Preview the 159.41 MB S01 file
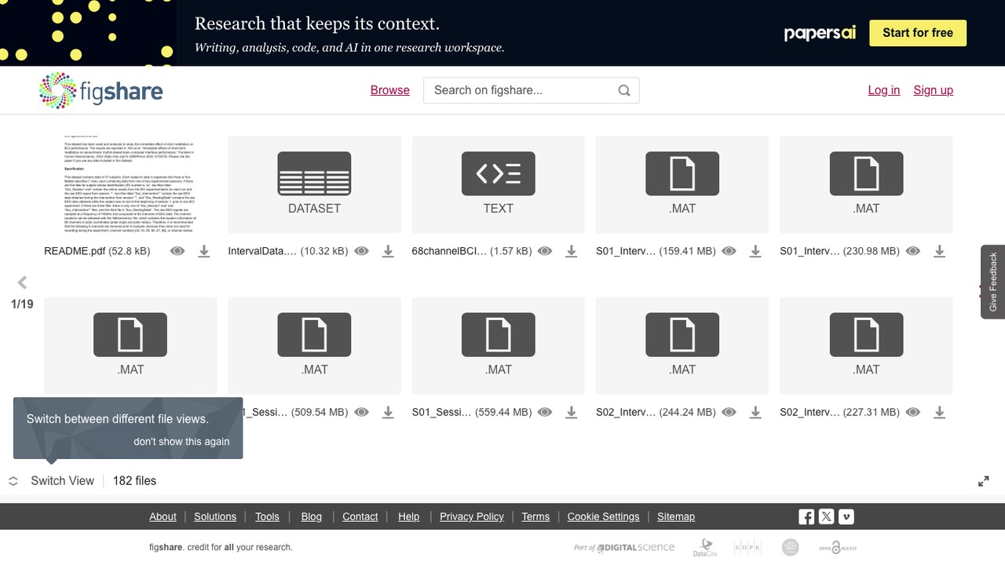 [729, 251]
